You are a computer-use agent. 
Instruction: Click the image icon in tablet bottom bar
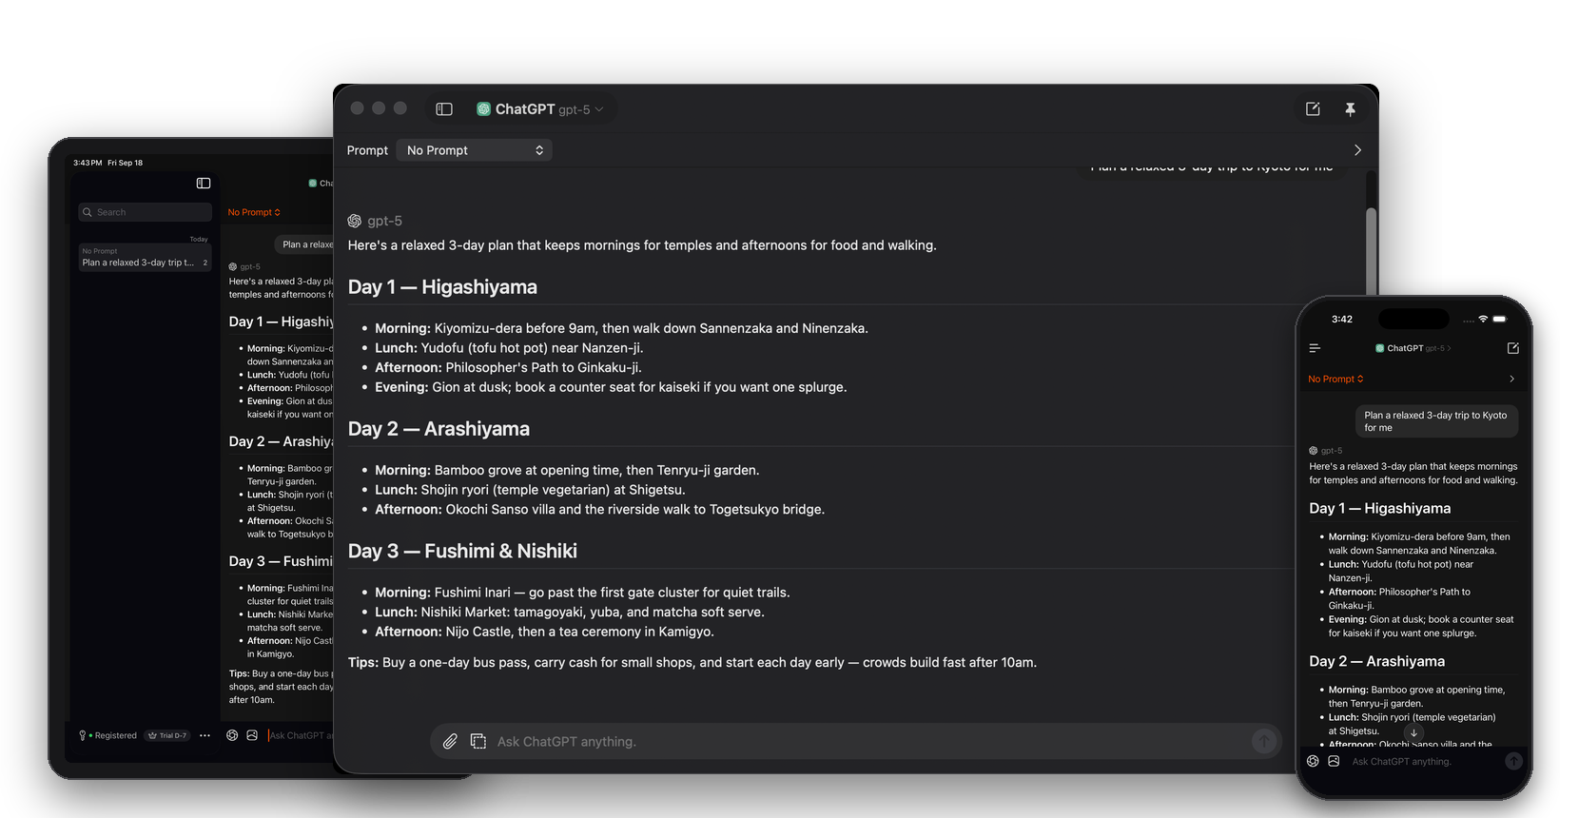pos(252,735)
